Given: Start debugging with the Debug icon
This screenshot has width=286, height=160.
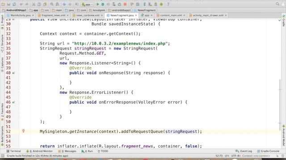Looking at the screenshot, I should point(103,4).
